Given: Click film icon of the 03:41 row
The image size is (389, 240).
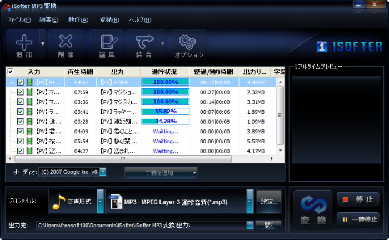Looking at the screenshot, I should (x=29, y=112).
